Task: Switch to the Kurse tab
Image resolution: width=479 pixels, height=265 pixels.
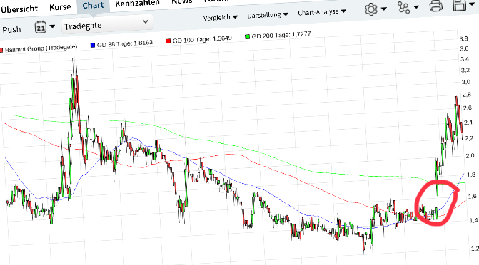Action: click(x=60, y=7)
